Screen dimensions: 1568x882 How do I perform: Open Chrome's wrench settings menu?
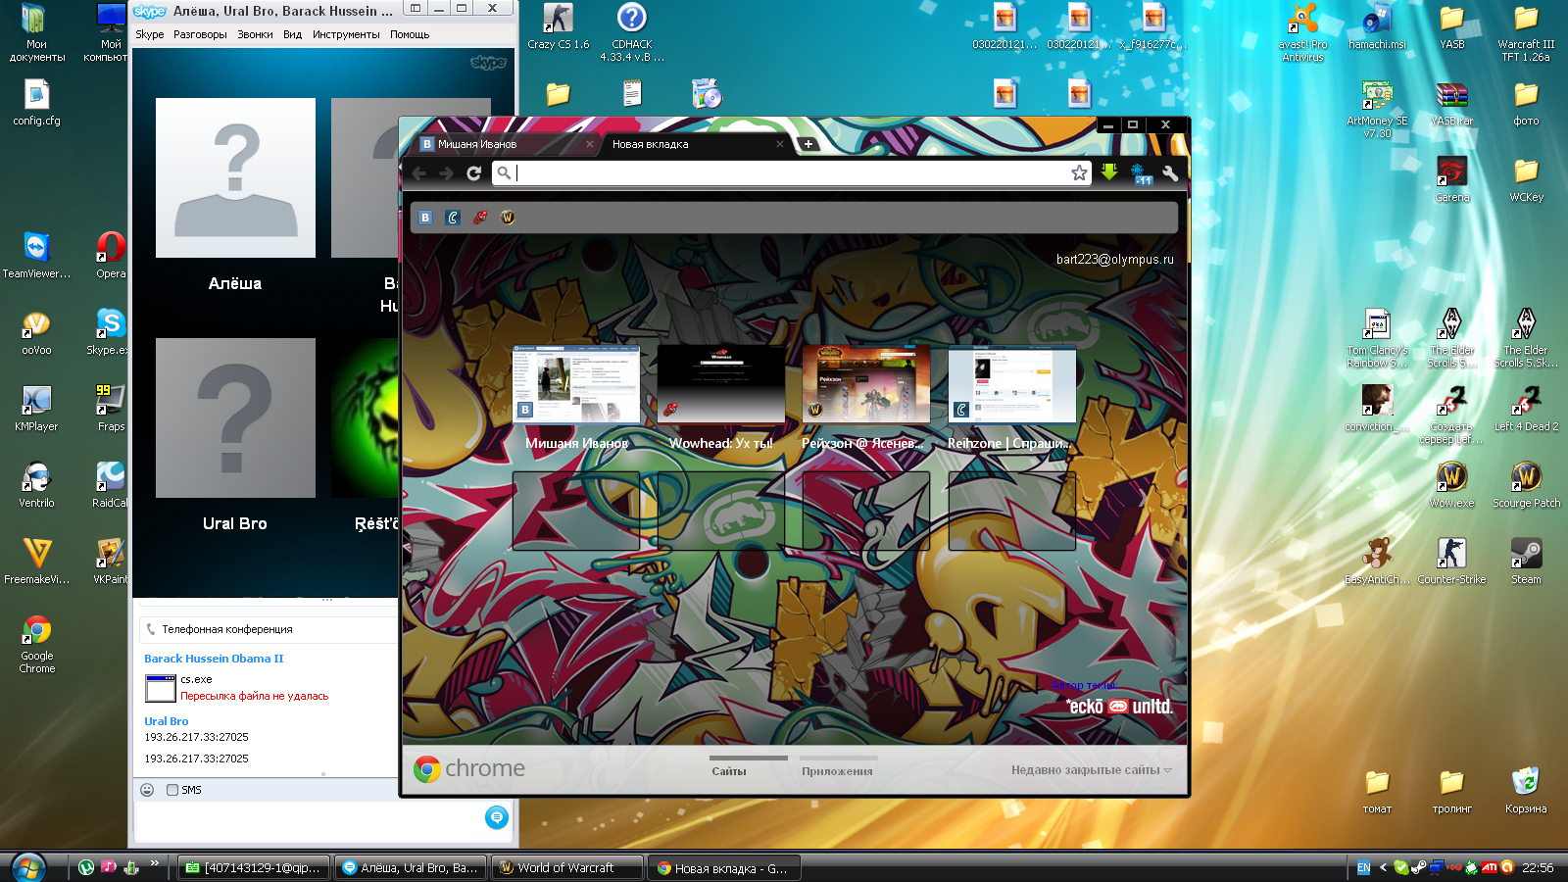coord(1170,173)
